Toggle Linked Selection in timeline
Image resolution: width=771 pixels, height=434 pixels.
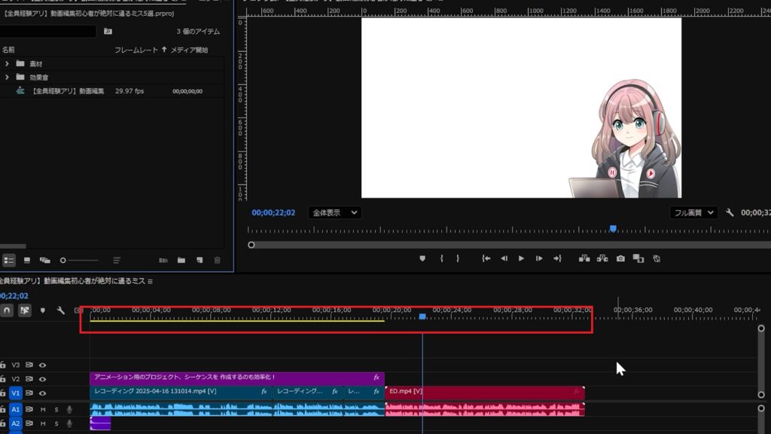coord(25,310)
